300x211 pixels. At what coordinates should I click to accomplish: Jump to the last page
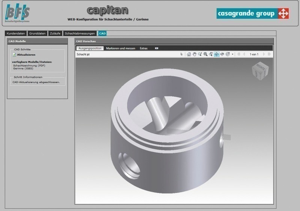click(x=269, y=54)
